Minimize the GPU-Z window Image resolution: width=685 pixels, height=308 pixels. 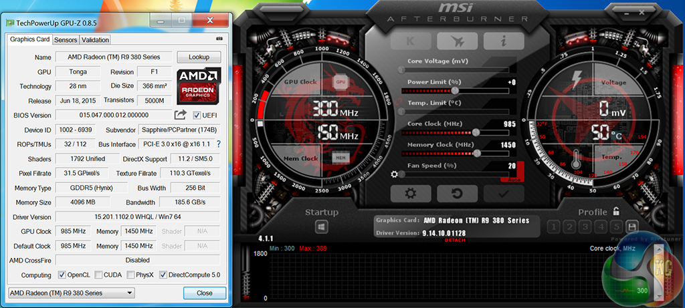pos(161,19)
